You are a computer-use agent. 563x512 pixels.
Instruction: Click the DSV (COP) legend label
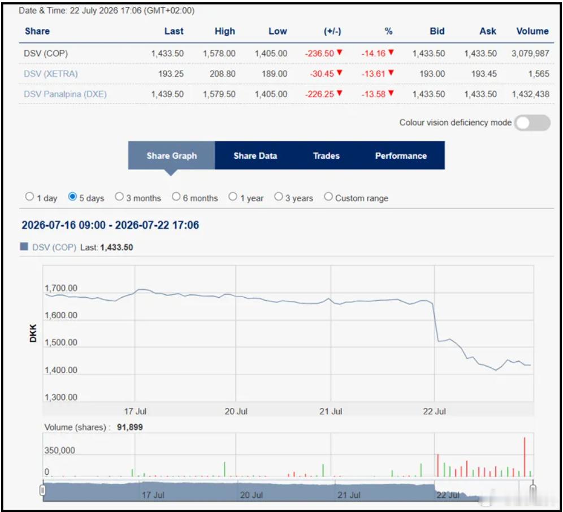pyautogui.click(x=54, y=248)
